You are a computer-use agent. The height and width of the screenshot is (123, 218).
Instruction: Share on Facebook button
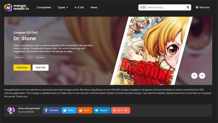coord(52,110)
